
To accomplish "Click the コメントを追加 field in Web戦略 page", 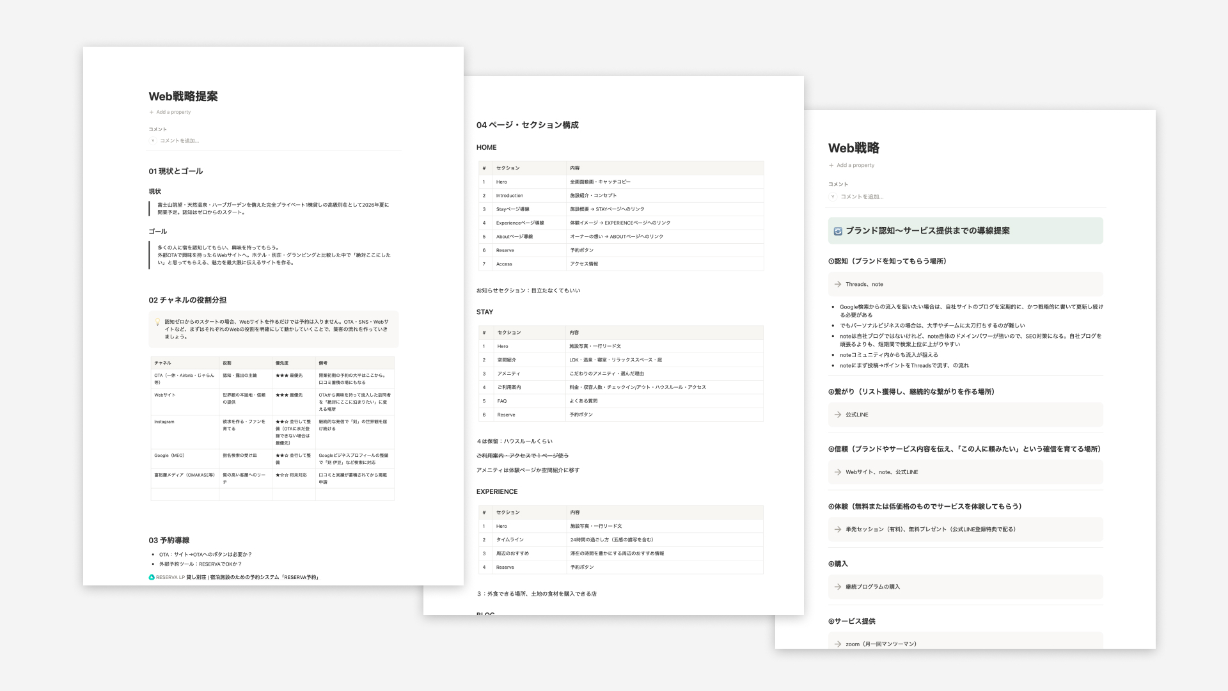I will pyautogui.click(x=862, y=196).
